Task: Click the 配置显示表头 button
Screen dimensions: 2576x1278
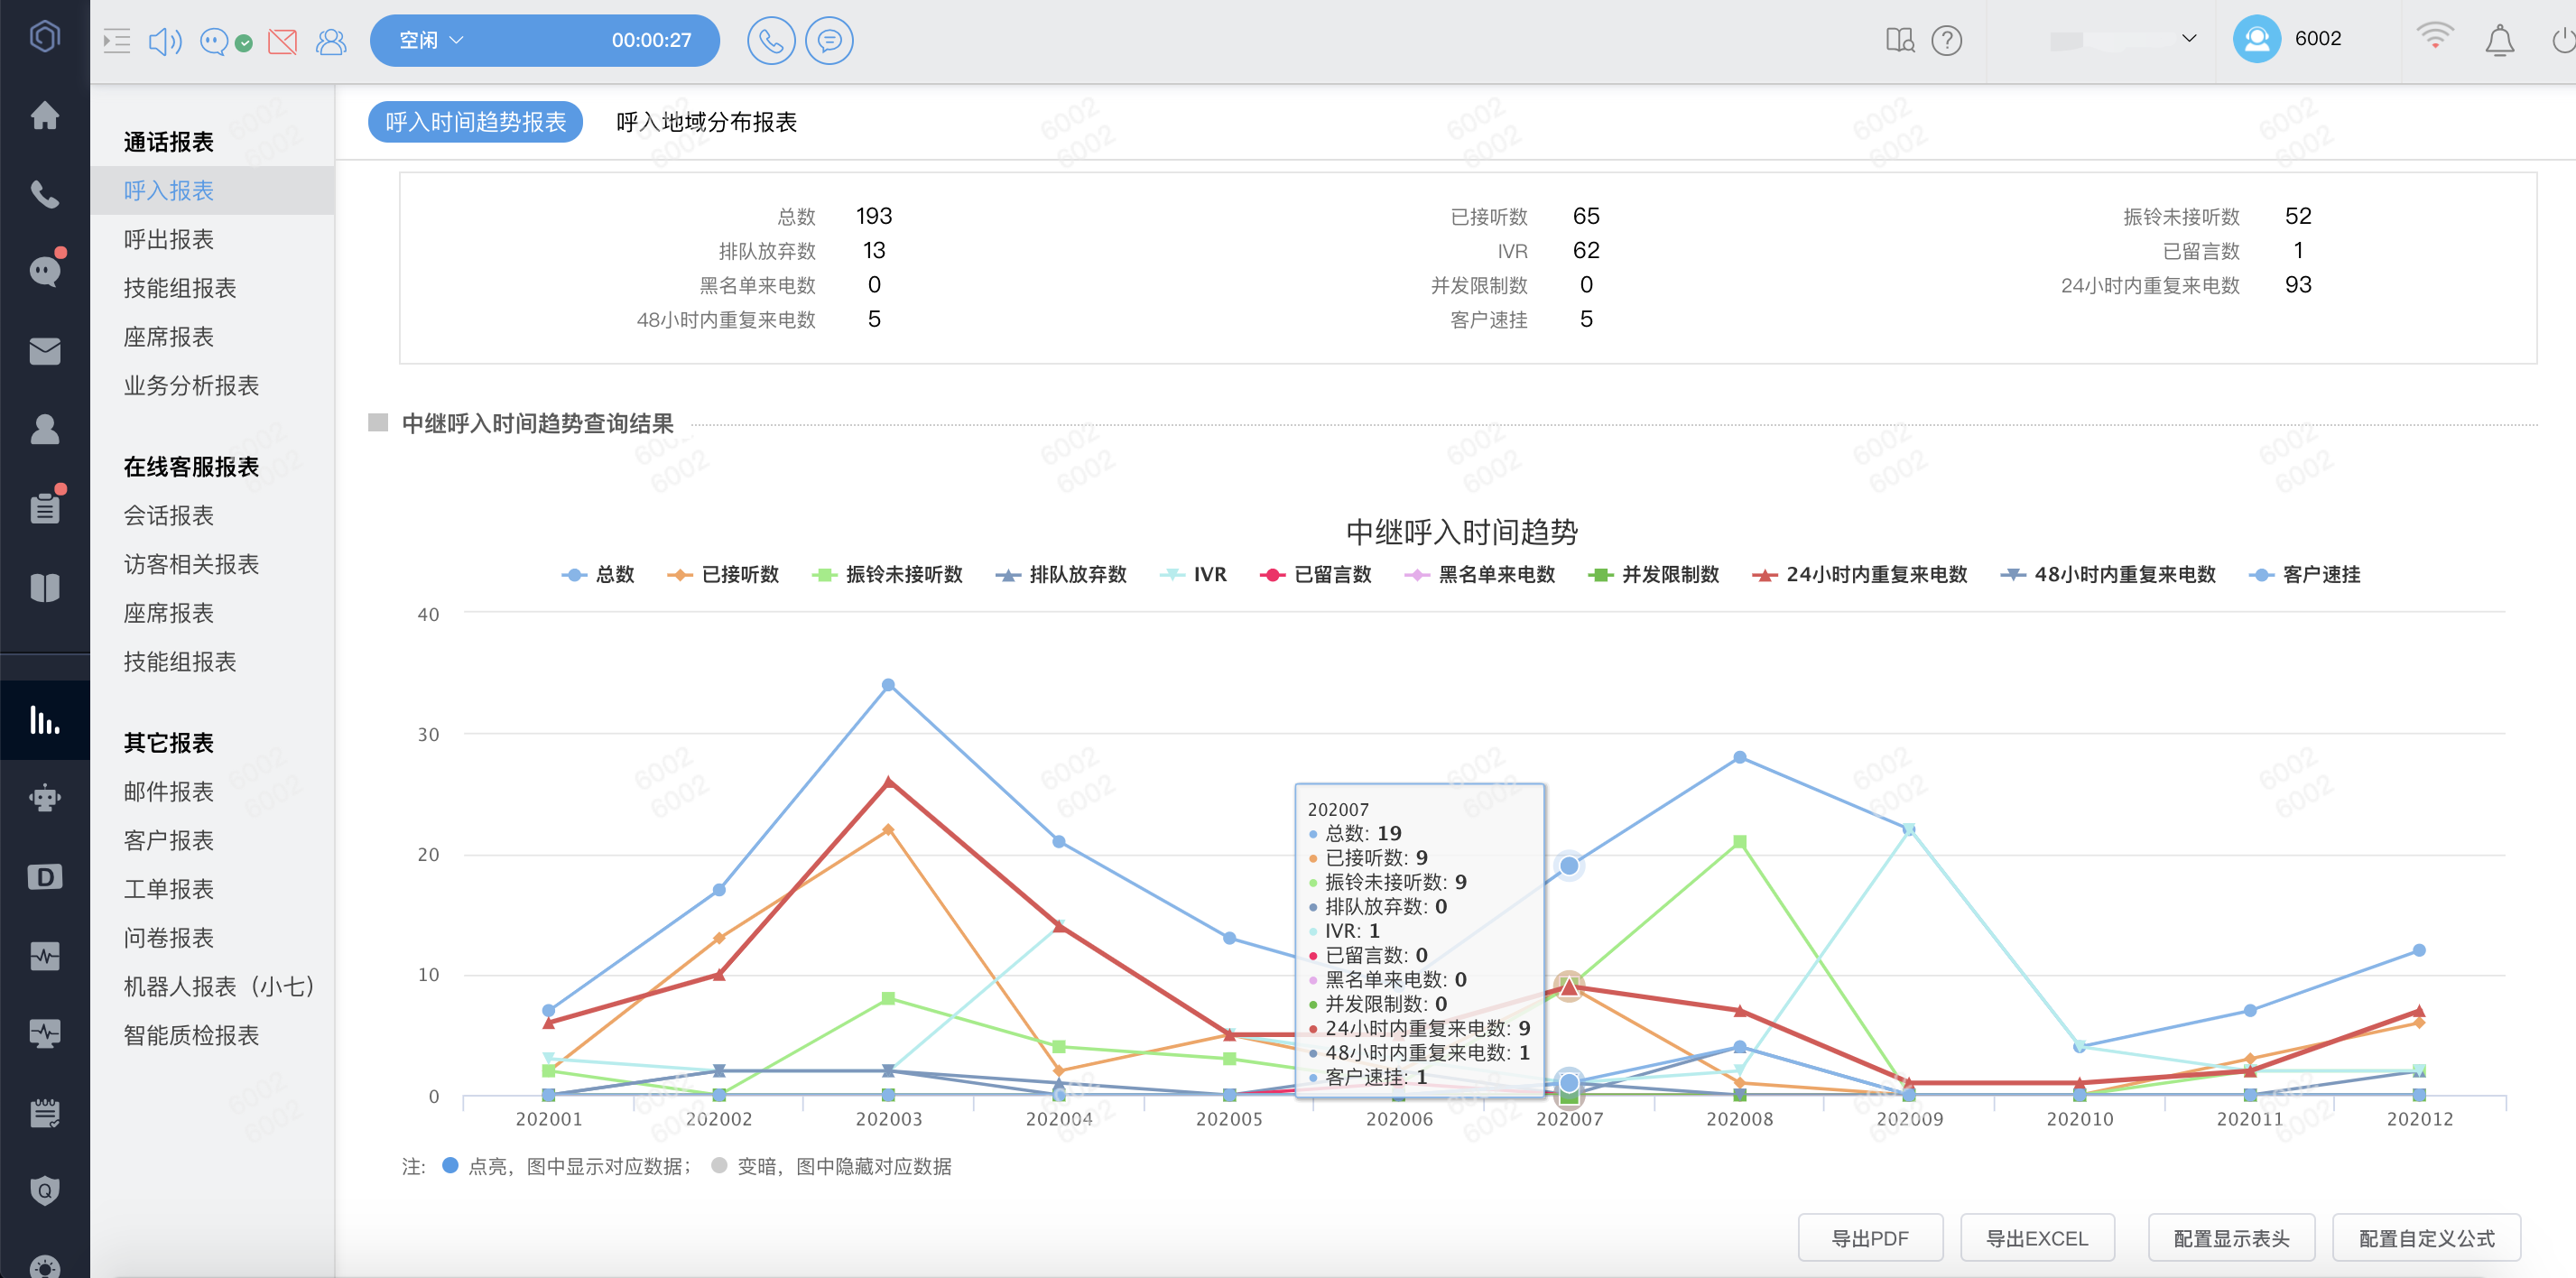Action: 2232,1238
